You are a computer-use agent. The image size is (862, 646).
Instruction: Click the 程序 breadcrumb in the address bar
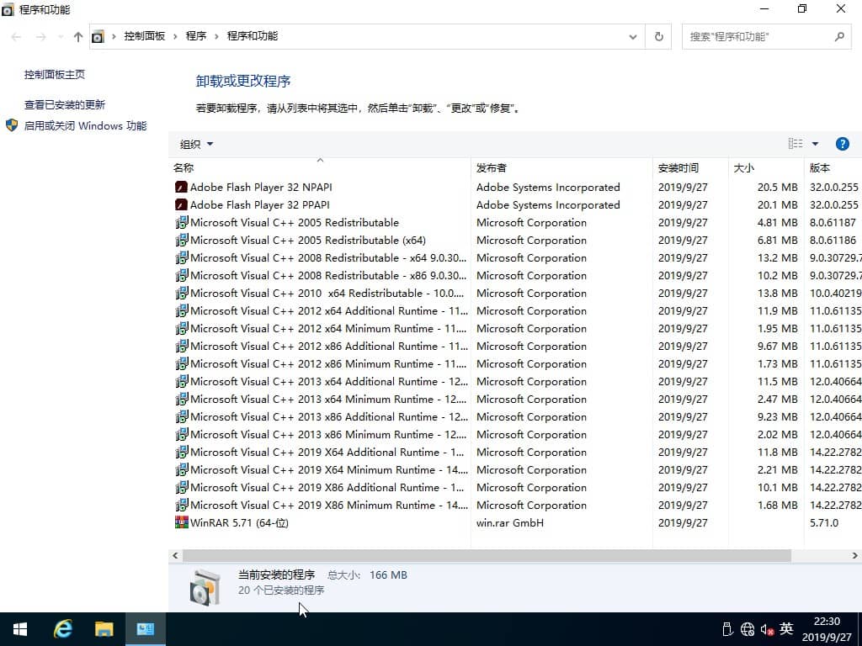(x=196, y=36)
